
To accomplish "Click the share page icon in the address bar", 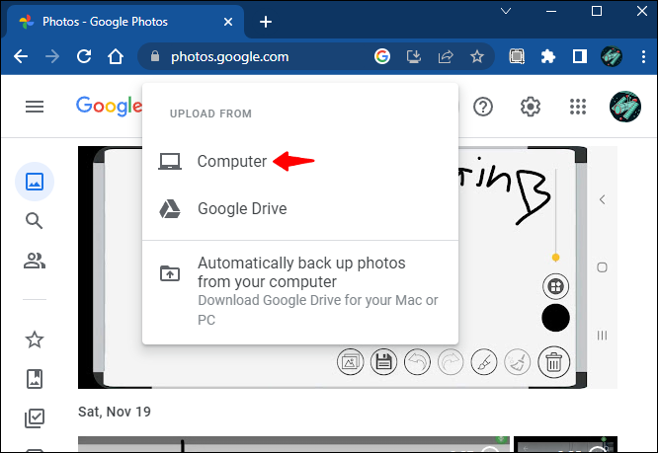I will 446,56.
